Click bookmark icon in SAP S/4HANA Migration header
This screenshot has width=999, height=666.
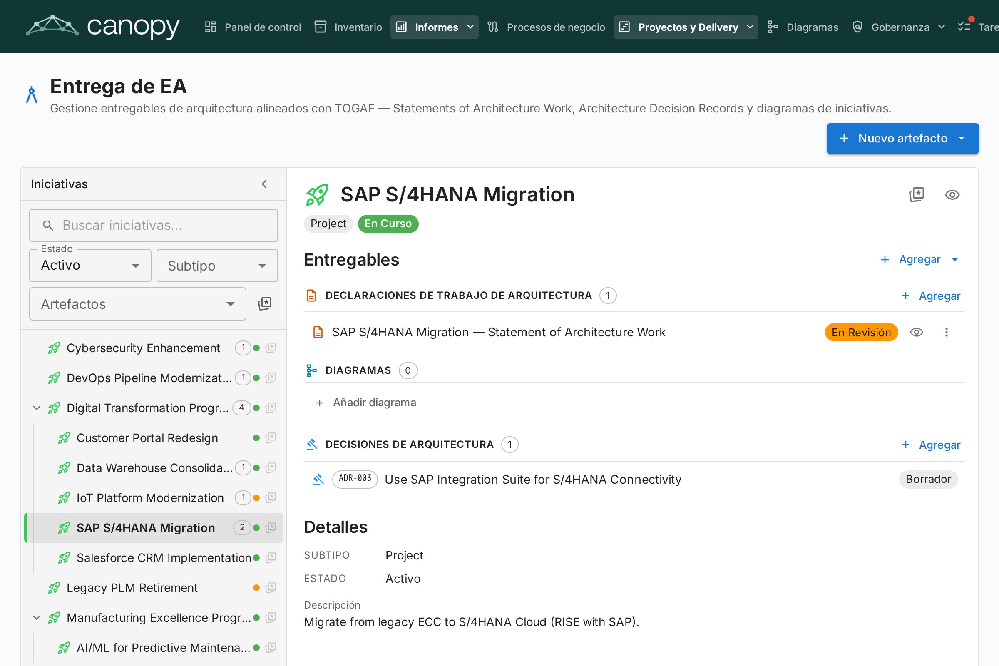point(917,194)
